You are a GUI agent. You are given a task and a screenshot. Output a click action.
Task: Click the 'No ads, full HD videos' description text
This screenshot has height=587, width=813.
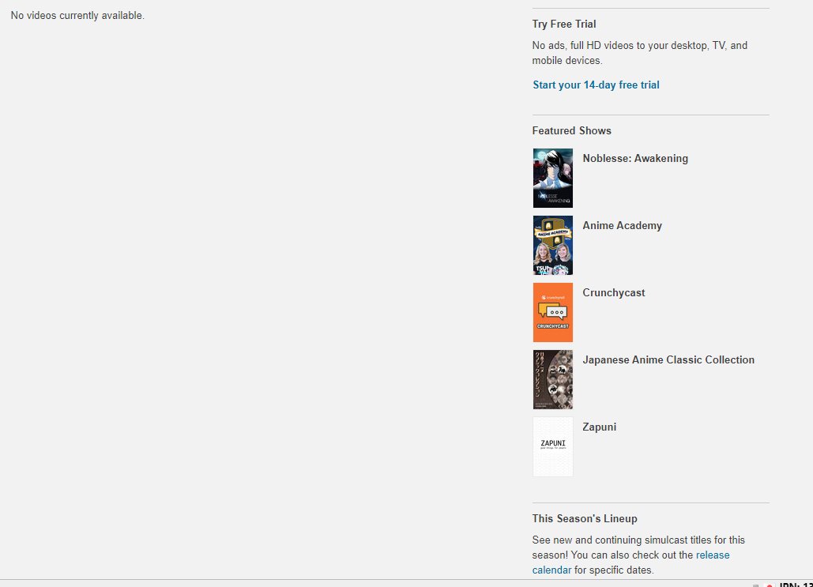pos(640,53)
